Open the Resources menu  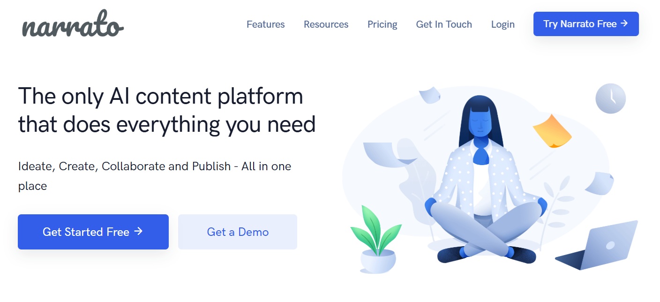point(326,24)
